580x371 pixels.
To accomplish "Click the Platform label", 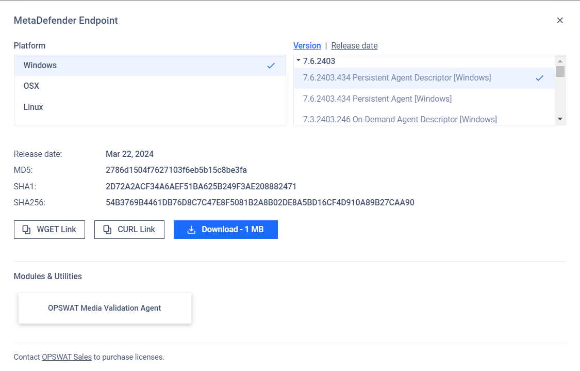I will (x=29, y=45).
